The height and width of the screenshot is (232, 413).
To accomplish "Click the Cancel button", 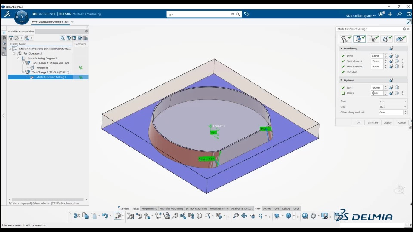I will coord(402,122).
